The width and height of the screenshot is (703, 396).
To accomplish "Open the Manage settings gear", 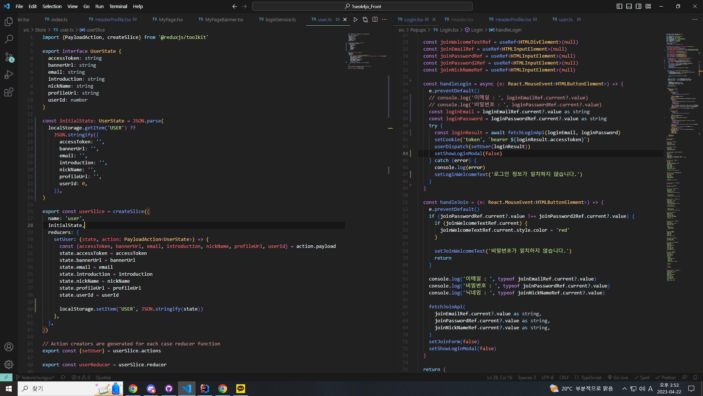I will point(9,364).
